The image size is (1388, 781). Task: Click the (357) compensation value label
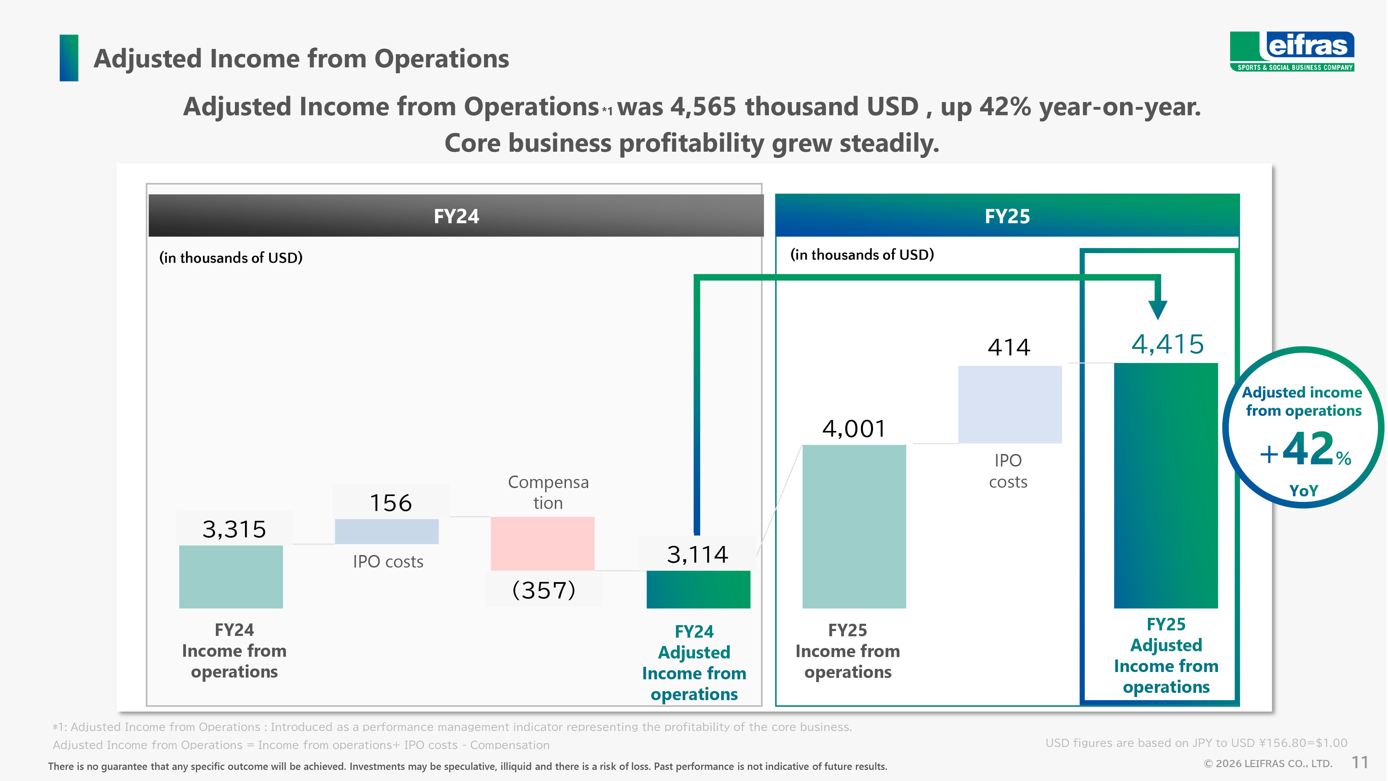(x=543, y=590)
